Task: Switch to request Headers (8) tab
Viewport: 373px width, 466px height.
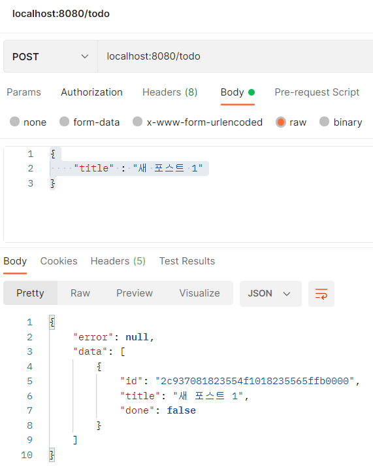Action: click(x=170, y=92)
